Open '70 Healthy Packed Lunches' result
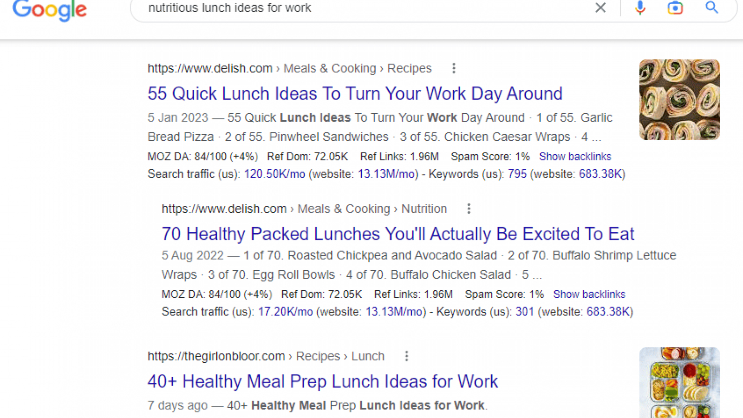This screenshot has width=743, height=418. pyautogui.click(x=398, y=234)
